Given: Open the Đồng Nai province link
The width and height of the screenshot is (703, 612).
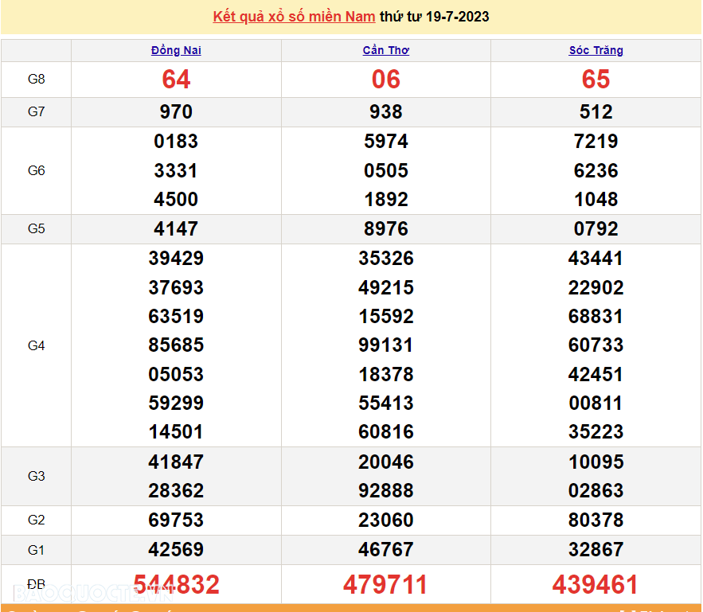Looking at the screenshot, I should (x=176, y=50).
